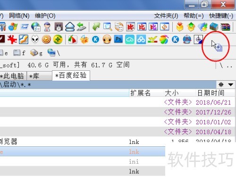Click the purple 比 compare icon
The width and height of the screenshot is (236, 177).
(x=153, y=26)
